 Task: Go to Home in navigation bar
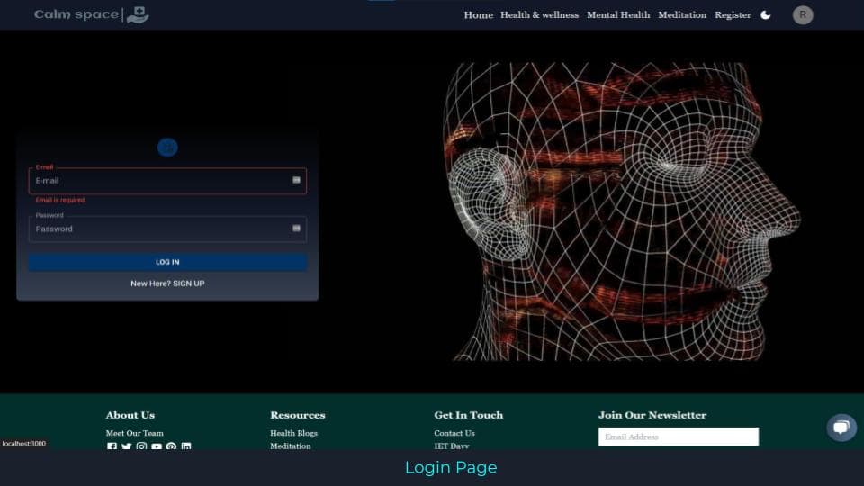click(478, 15)
